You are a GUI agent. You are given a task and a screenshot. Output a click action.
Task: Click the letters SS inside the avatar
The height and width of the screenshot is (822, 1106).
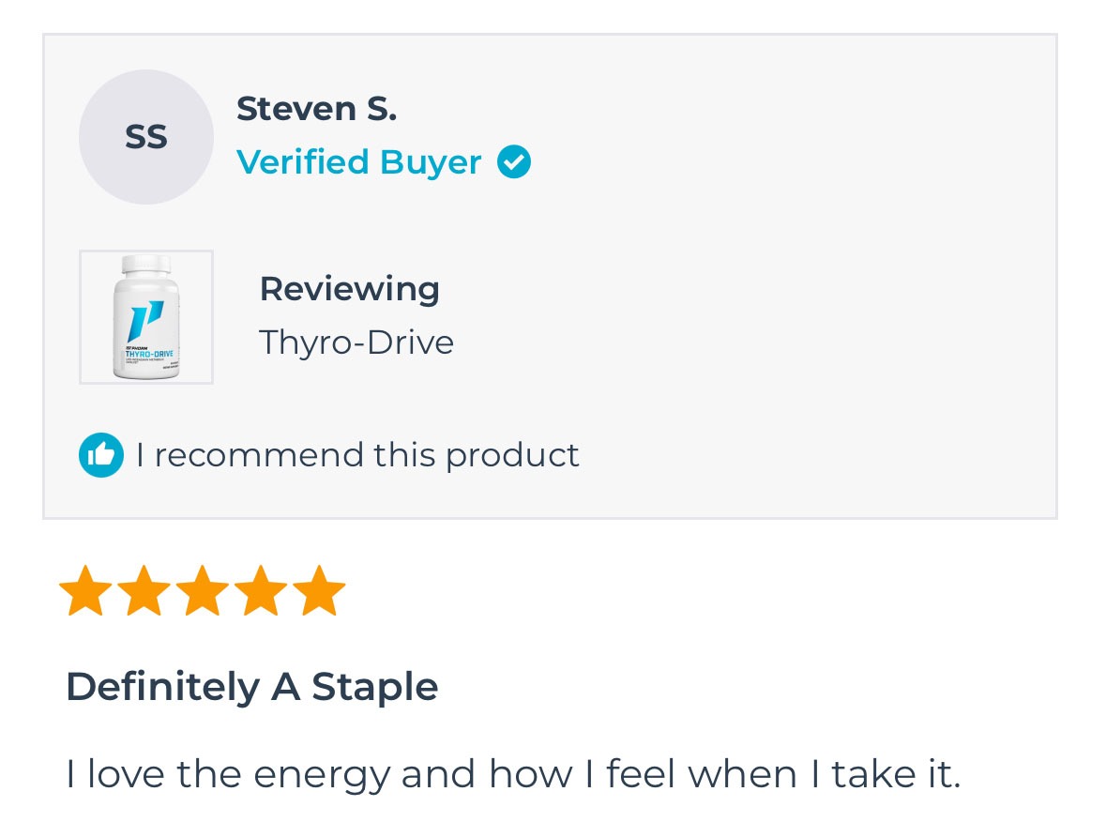(146, 137)
